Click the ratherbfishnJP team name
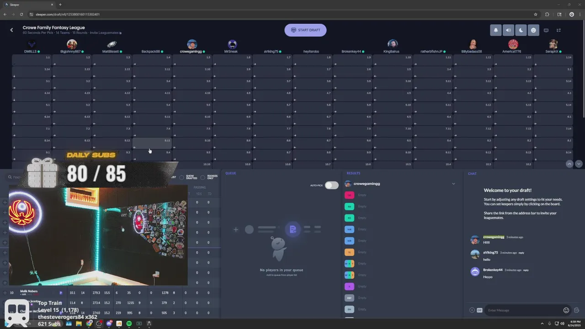 (431, 52)
